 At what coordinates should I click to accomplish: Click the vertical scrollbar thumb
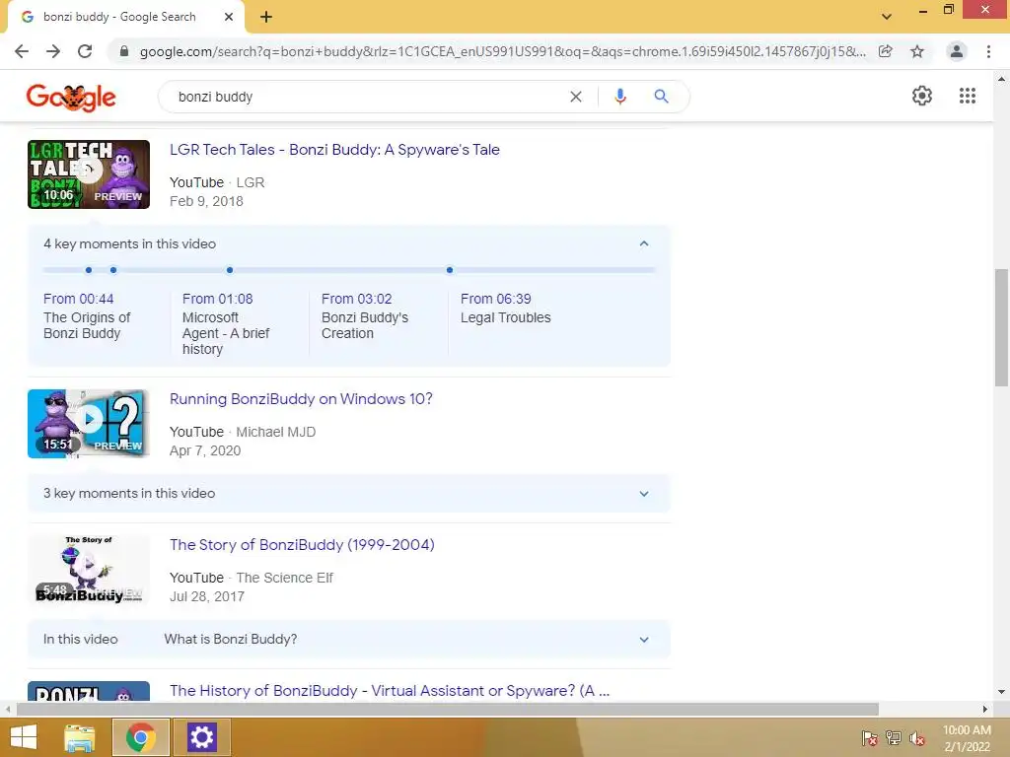click(x=1002, y=327)
